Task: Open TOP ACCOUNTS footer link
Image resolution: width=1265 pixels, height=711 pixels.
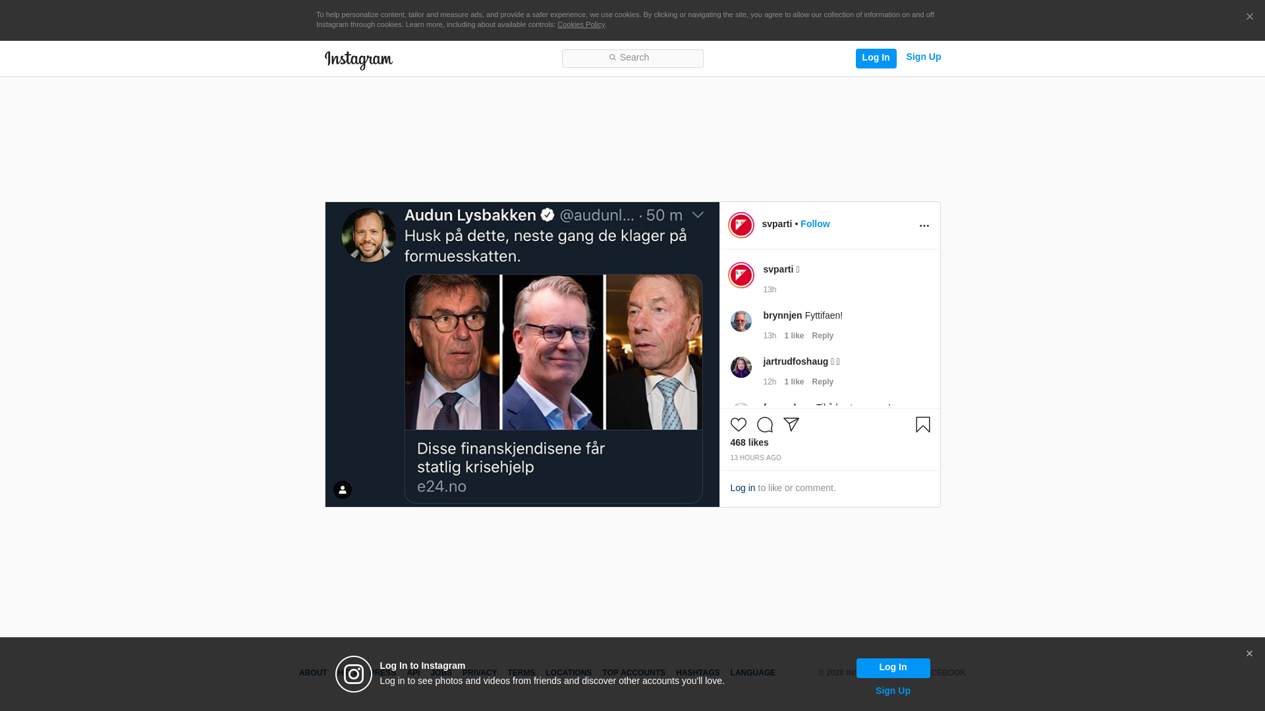Action: pyautogui.click(x=634, y=673)
